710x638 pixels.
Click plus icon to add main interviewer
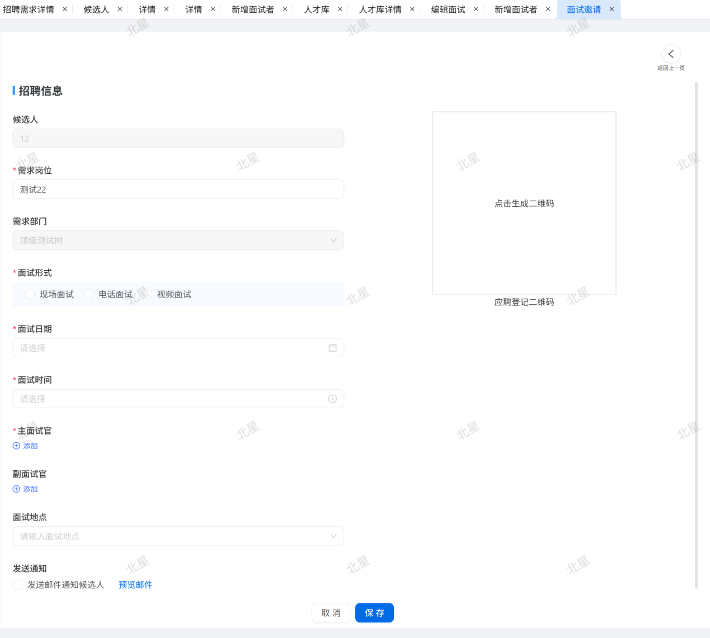coord(16,446)
